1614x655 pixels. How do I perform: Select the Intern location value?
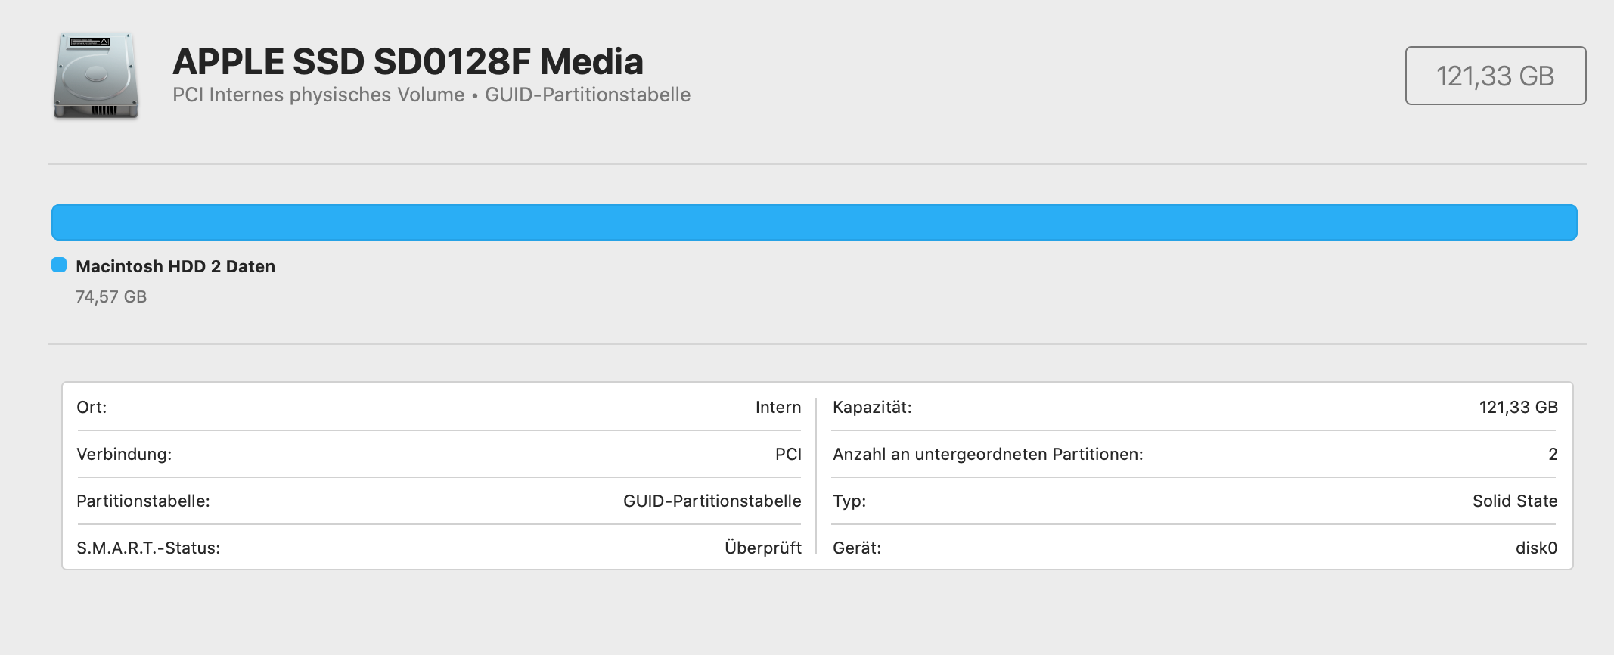778,407
